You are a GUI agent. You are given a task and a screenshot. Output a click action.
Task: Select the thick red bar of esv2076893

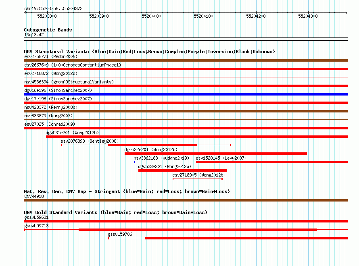tap(152, 145)
